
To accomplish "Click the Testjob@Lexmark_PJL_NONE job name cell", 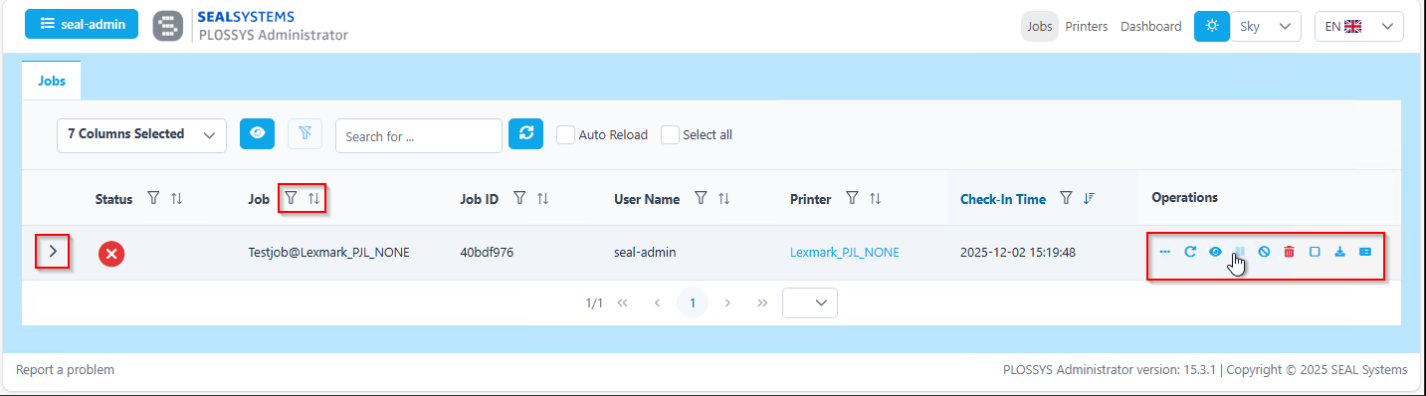I will [328, 253].
